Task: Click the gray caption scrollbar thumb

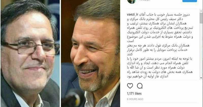Action: click(x=201, y=18)
